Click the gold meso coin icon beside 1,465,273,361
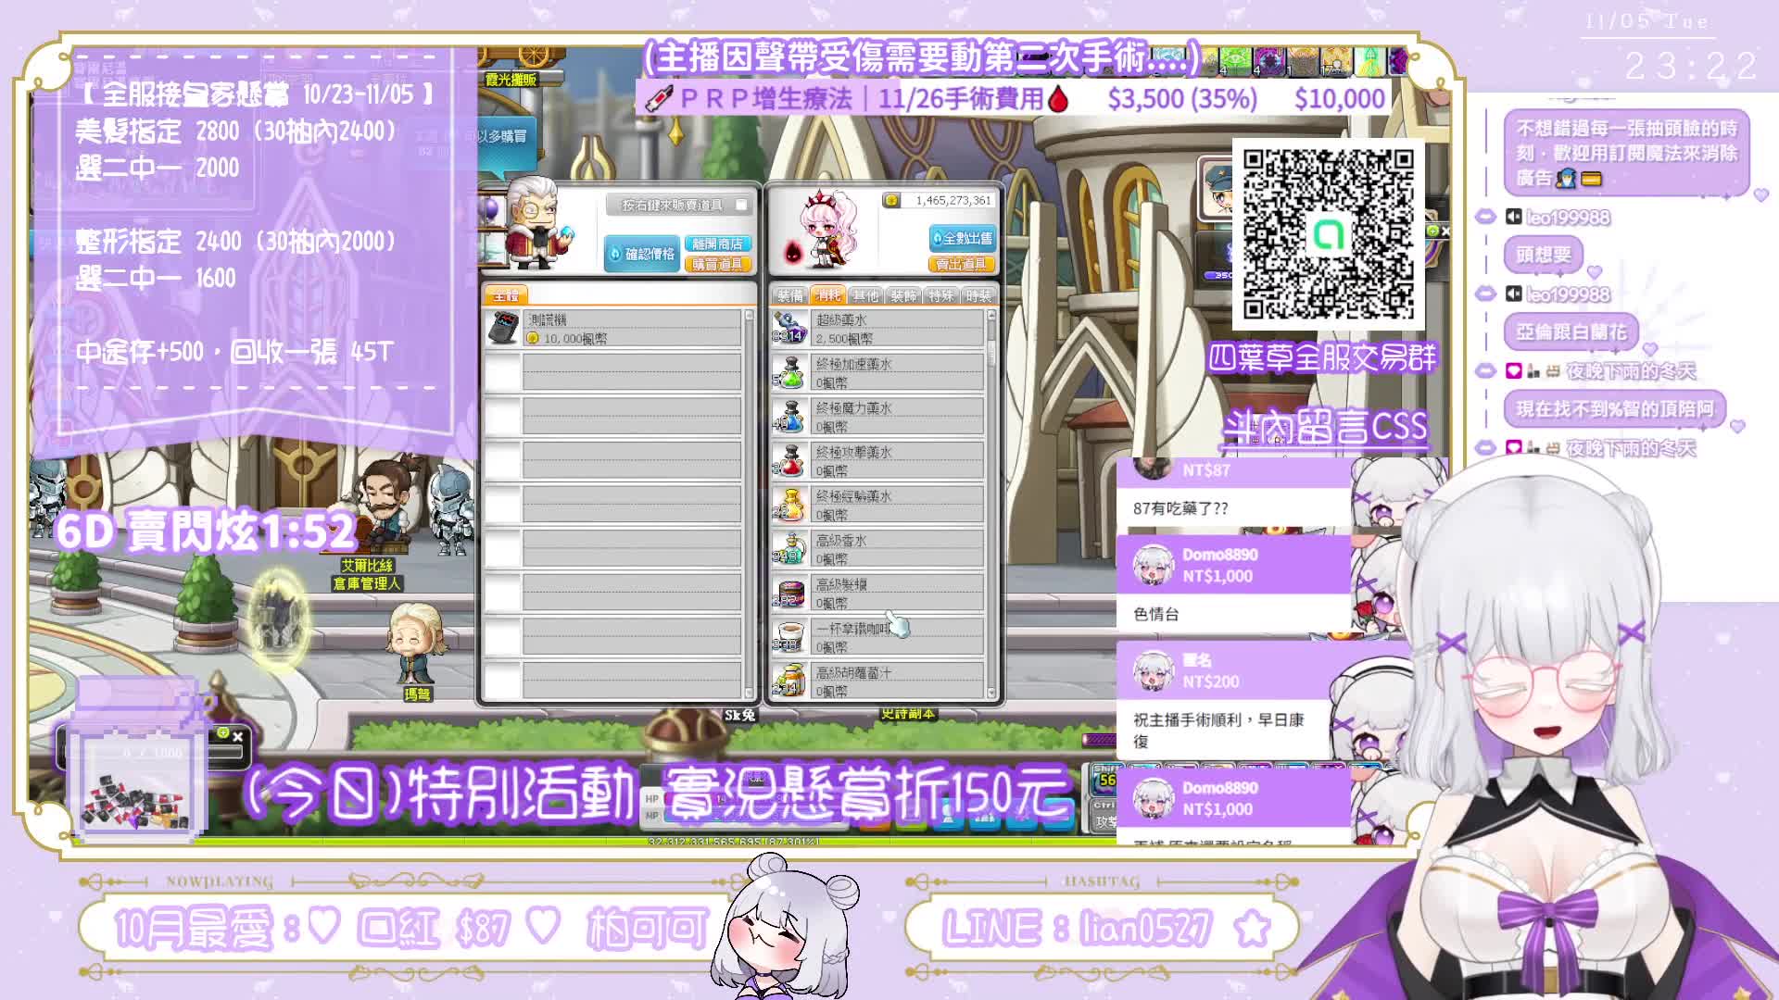Screen dimensions: 1779x1000 click(891, 200)
